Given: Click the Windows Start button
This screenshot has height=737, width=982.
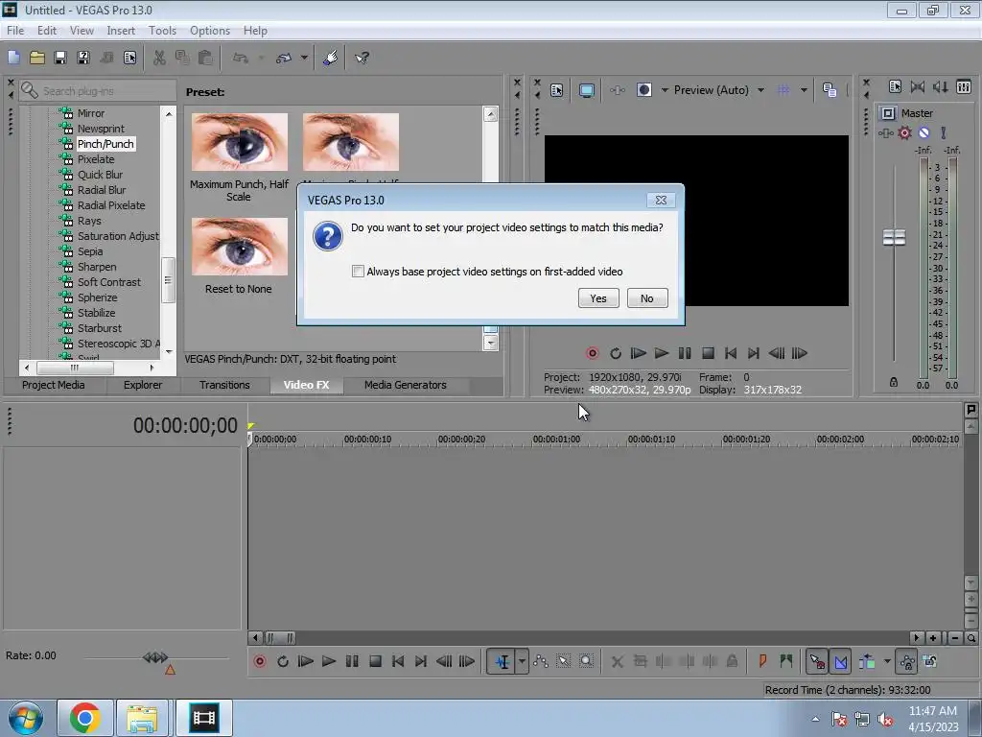Looking at the screenshot, I should tap(26, 718).
